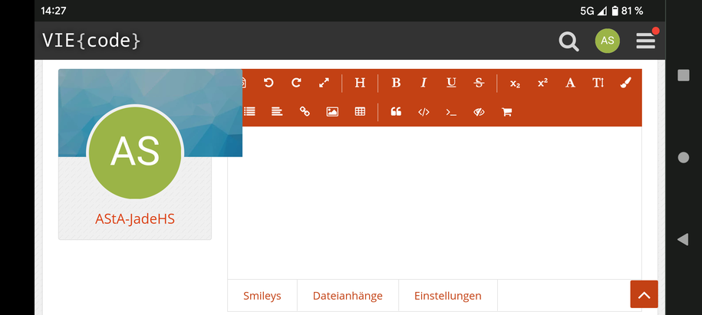Image resolution: width=702 pixels, height=315 pixels.
Task: Insert an image into the editor
Action: tap(332, 112)
